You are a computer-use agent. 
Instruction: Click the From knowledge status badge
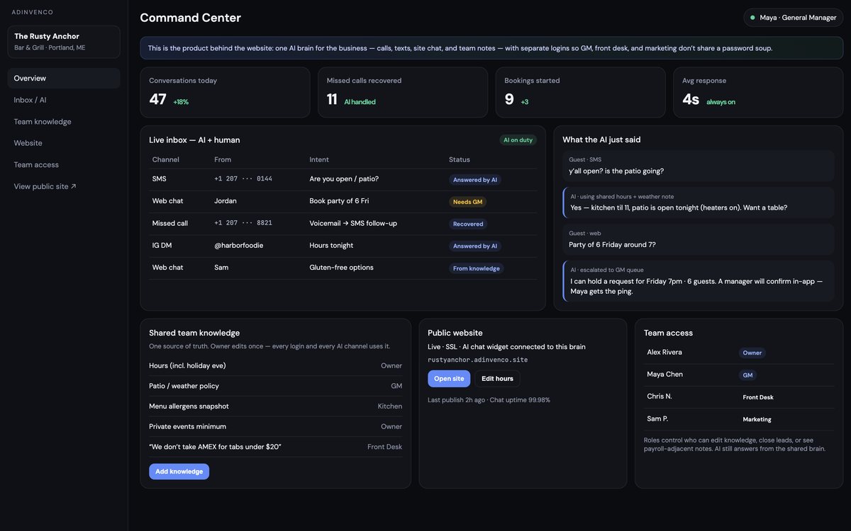[x=477, y=268]
